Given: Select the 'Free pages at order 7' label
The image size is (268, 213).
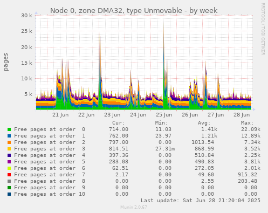Looking at the screenshot, I should [x=50, y=175].
